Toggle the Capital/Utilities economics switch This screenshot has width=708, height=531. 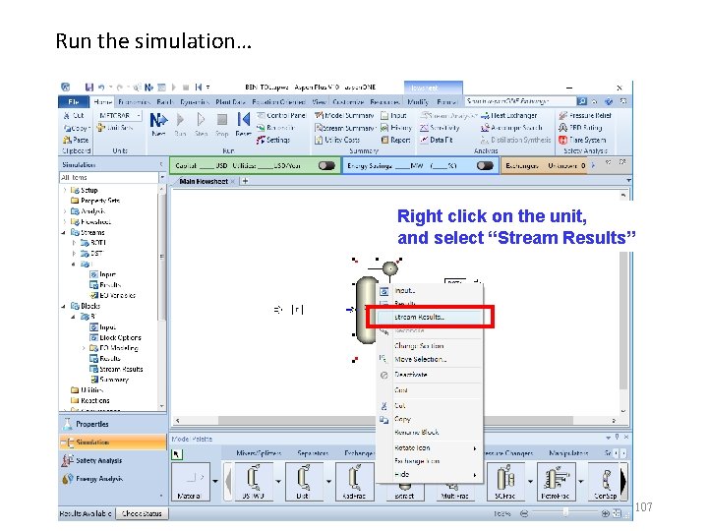point(326,166)
